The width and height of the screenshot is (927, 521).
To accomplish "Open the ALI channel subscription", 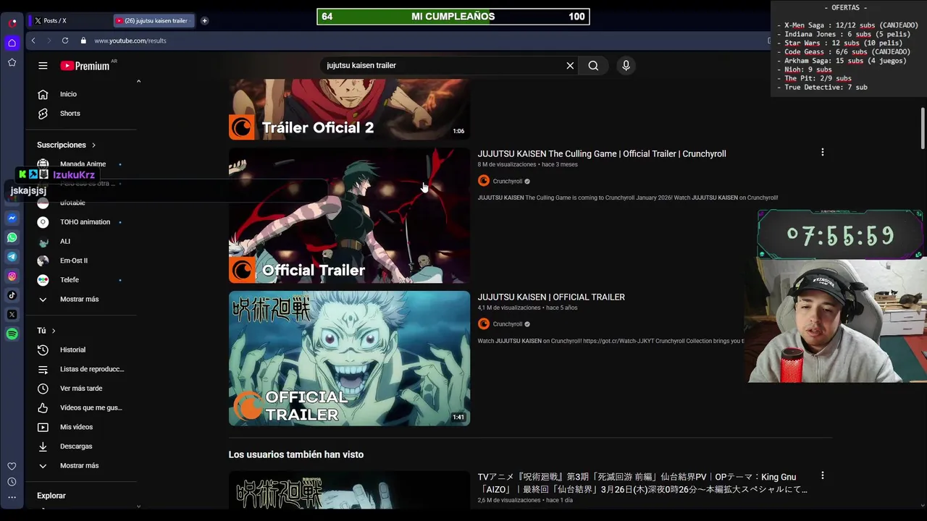I will pyautogui.click(x=65, y=242).
